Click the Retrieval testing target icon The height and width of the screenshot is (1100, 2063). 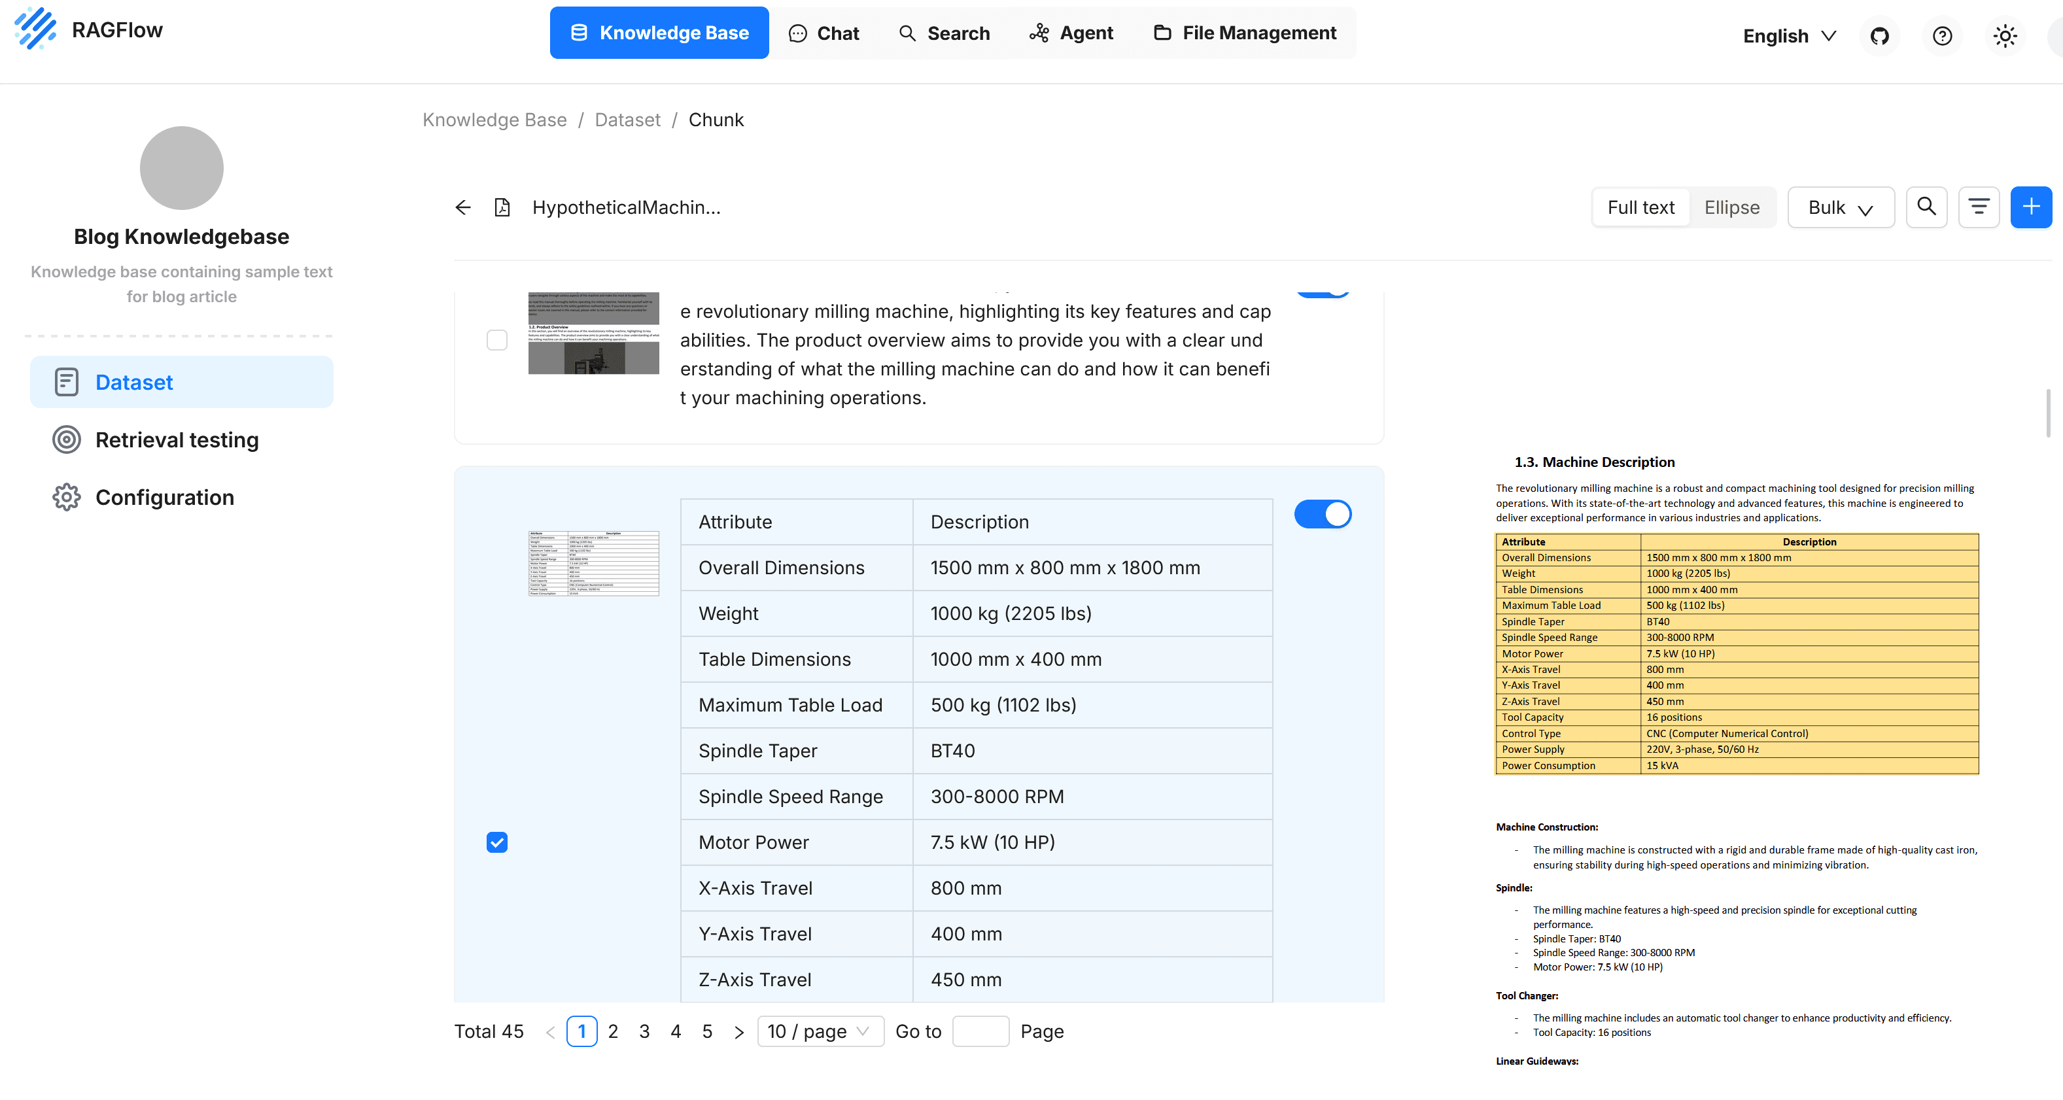point(67,439)
